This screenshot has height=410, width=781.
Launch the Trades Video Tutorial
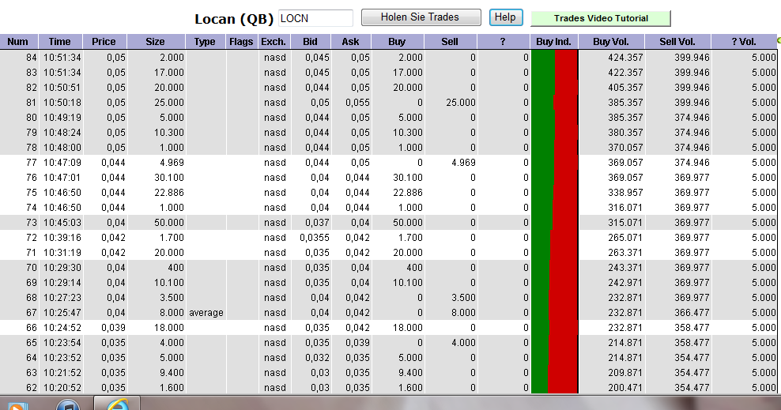coord(601,18)
